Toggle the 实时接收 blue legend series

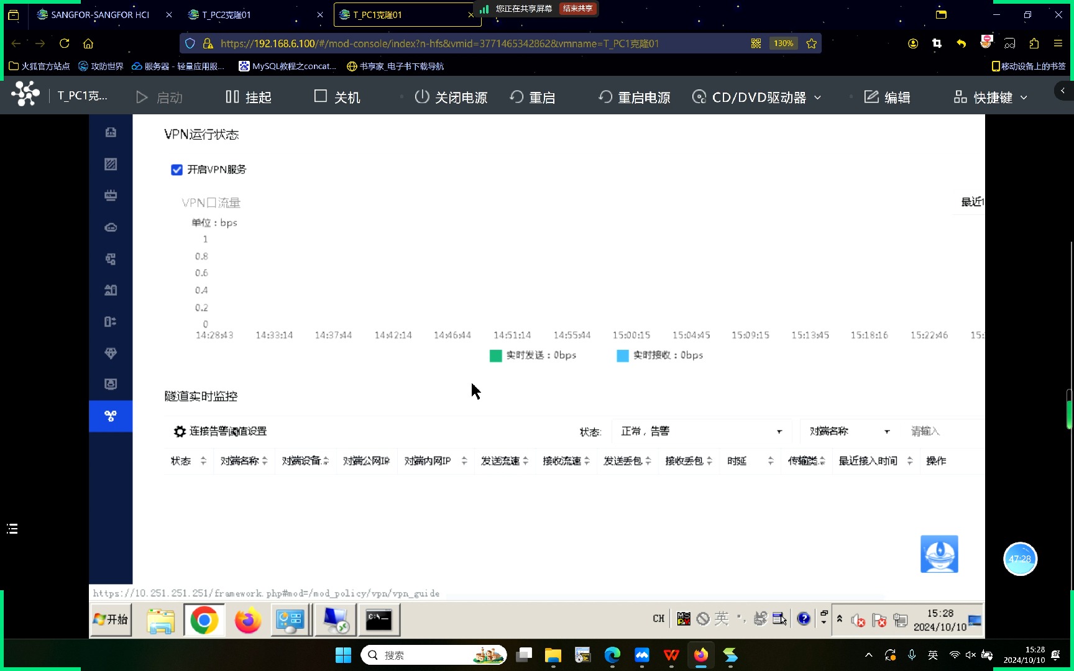tap(659, 355)
